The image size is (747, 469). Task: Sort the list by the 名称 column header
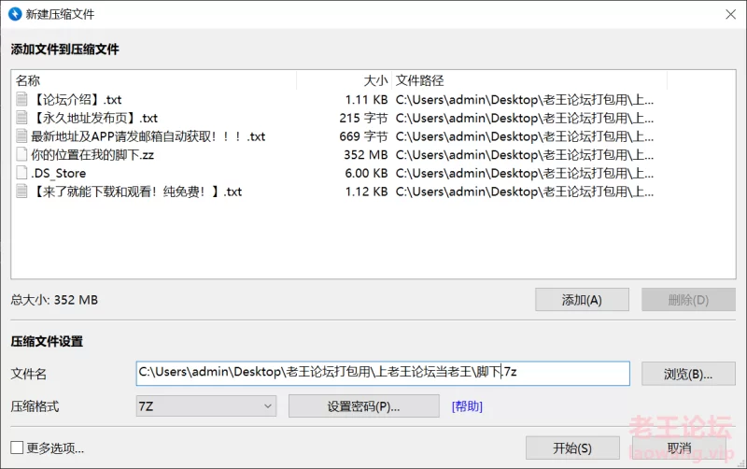154,80
